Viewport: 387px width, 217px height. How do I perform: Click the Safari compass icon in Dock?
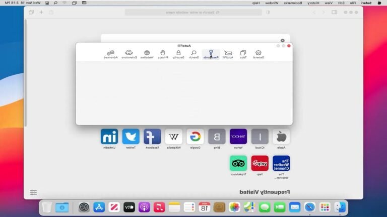tap(310, 207)
